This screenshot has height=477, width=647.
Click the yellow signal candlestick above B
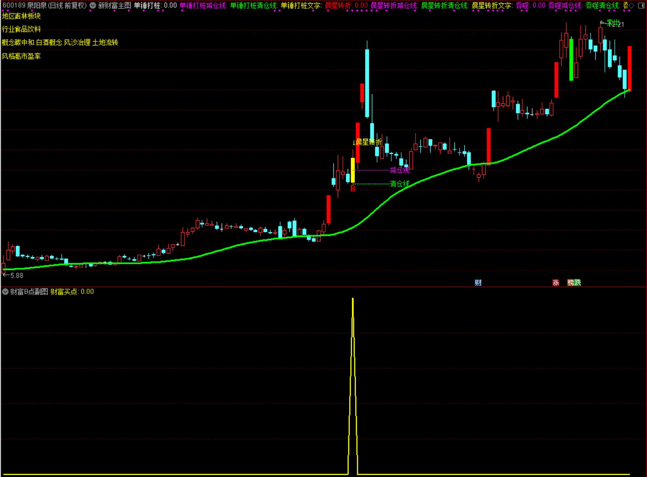pos(353,170)
